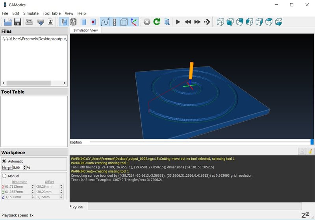Clear console with the broom icon
The width and height of the screenshot is (315, 220).
tap(310, 151)
